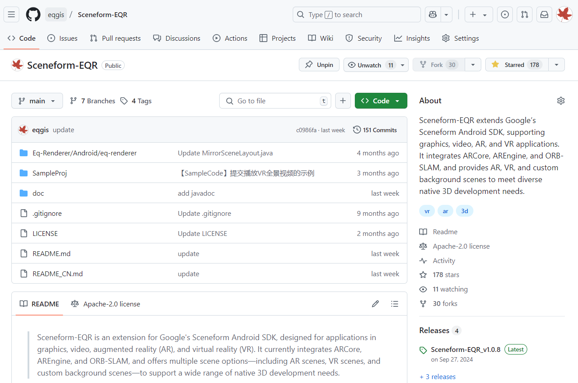Click the Apache-2.0 license scale icon in About

point(423,246)
